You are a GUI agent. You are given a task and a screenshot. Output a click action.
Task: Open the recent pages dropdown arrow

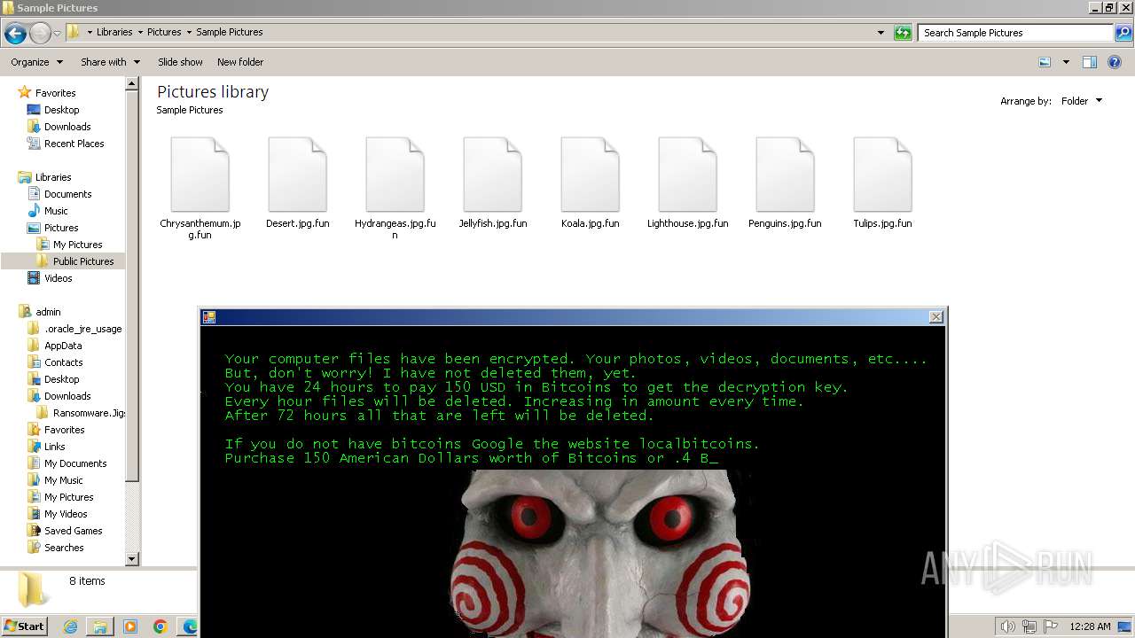click(57, 34)
